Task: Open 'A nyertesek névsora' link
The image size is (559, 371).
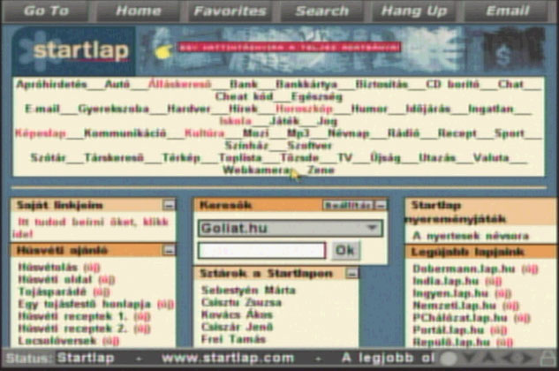Action: (x=471, y=236)
